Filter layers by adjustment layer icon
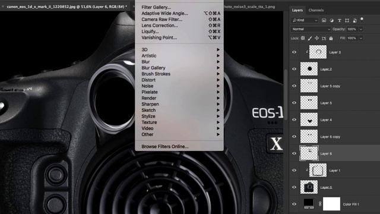380x214 pixels. [x=331, y=20]
